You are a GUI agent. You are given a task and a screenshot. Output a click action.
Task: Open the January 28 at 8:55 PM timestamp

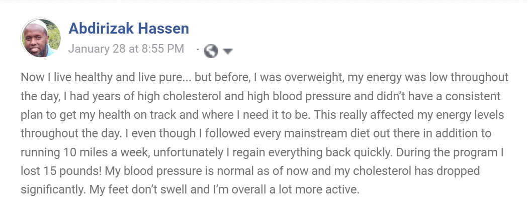[126, 49]
